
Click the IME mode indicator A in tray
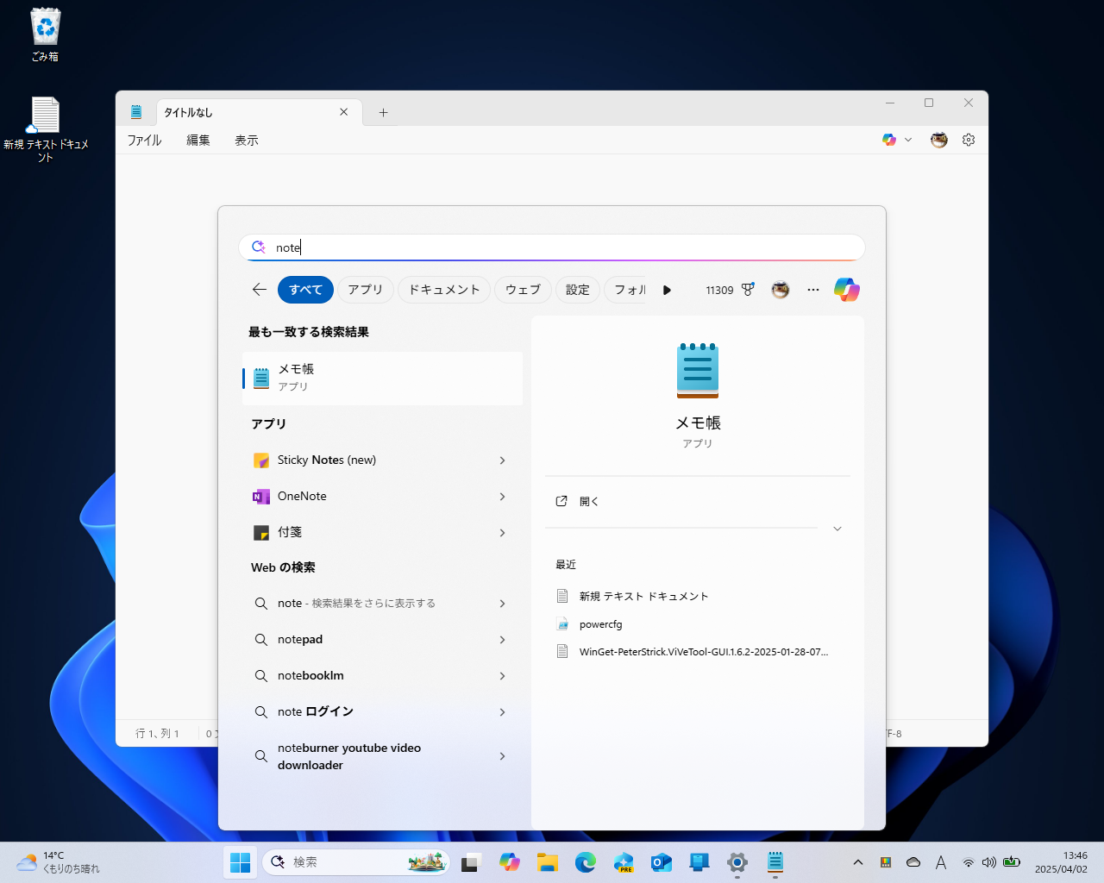(941, 862)
